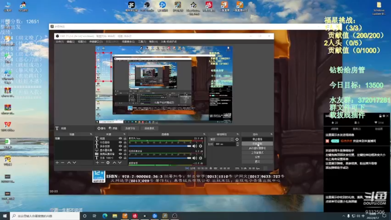Move source up in Sources footer

click(114, 163)
